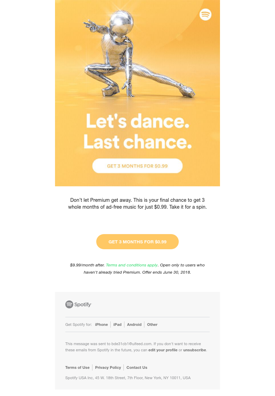This screenshot has height=396, width=275.
Task: Click the unsubscribe link
Action: (x=195, y=350)
